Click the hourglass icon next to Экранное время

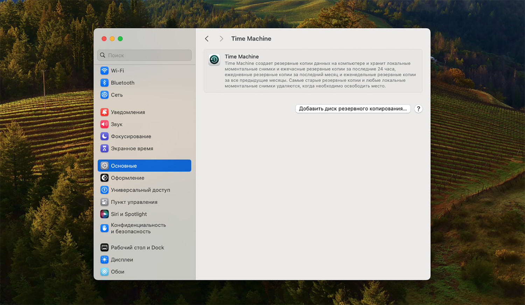click(x=104, y=148)
